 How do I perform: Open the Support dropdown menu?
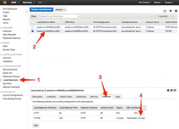coord(169,2)
